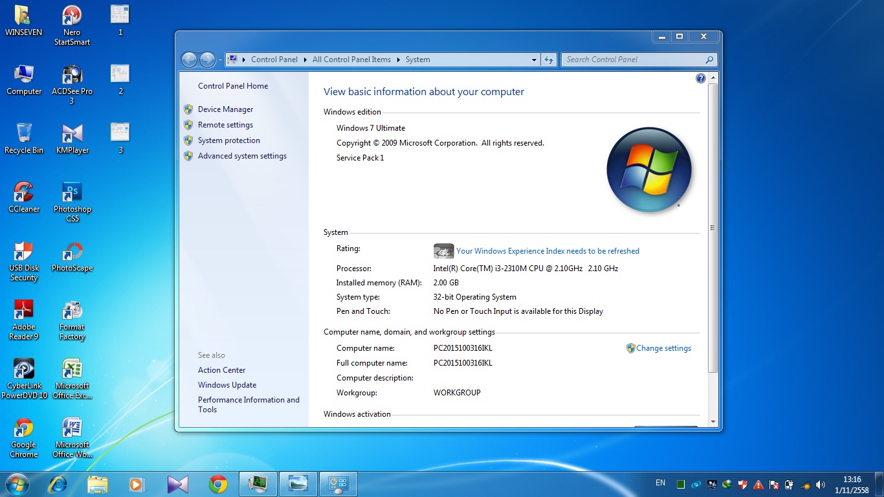Refresh Windows Experience Index link

point(547,251)
